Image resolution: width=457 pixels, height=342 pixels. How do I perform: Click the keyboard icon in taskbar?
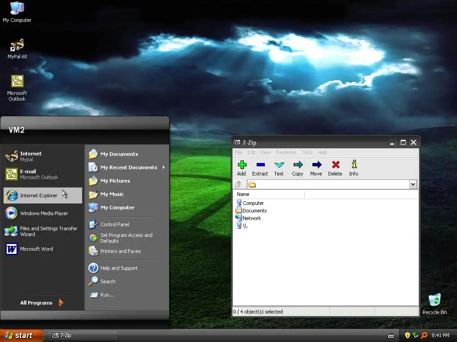391,336
